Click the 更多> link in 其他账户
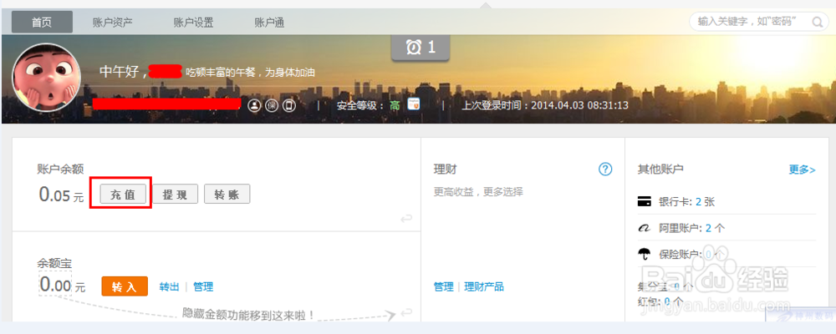Viewport: 836px width, 334px height. click(802, 170)
